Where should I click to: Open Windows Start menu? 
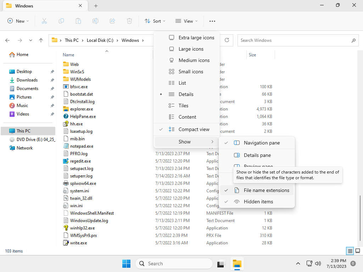pos(127,263)
